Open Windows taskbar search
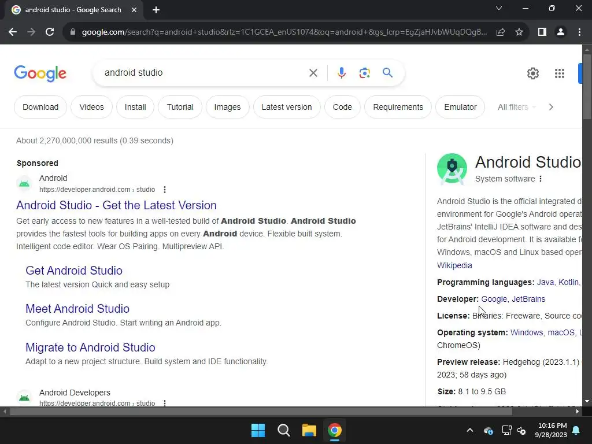Viewport: 592px width, 444px height. click(283, 430)
